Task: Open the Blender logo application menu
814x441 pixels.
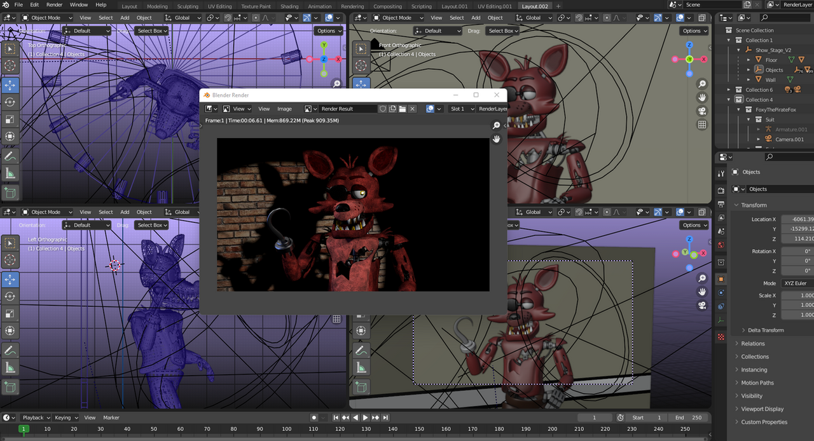Action: (5, 5)
